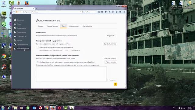Open the Защита settings category

pyautogui.click(x=22, y=40)
